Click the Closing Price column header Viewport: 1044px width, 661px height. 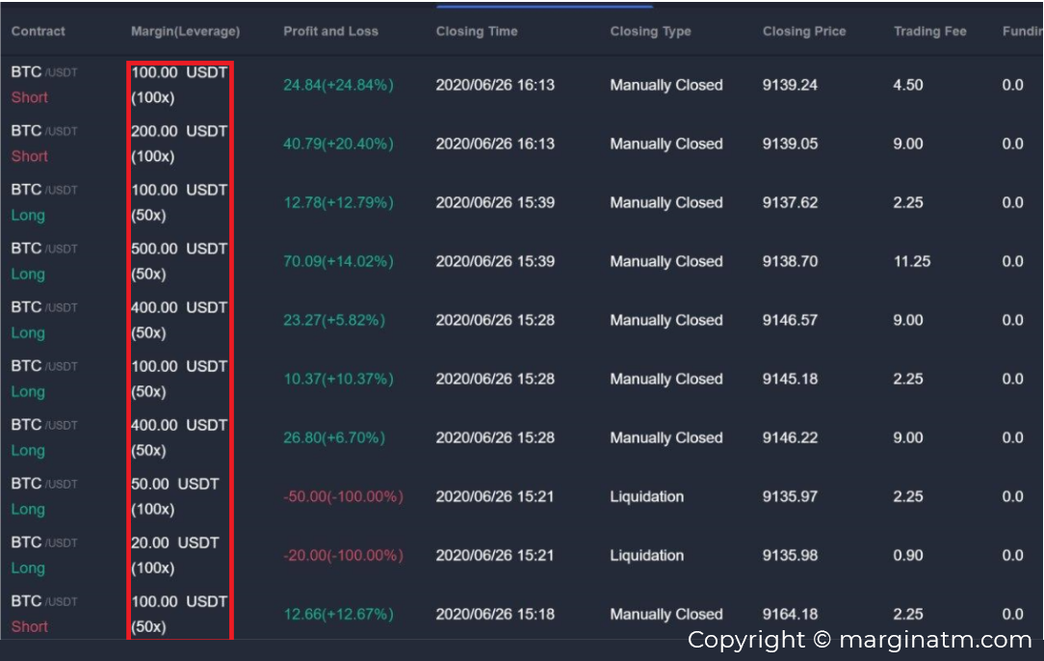pyautogui.click(x=804, y=32)
